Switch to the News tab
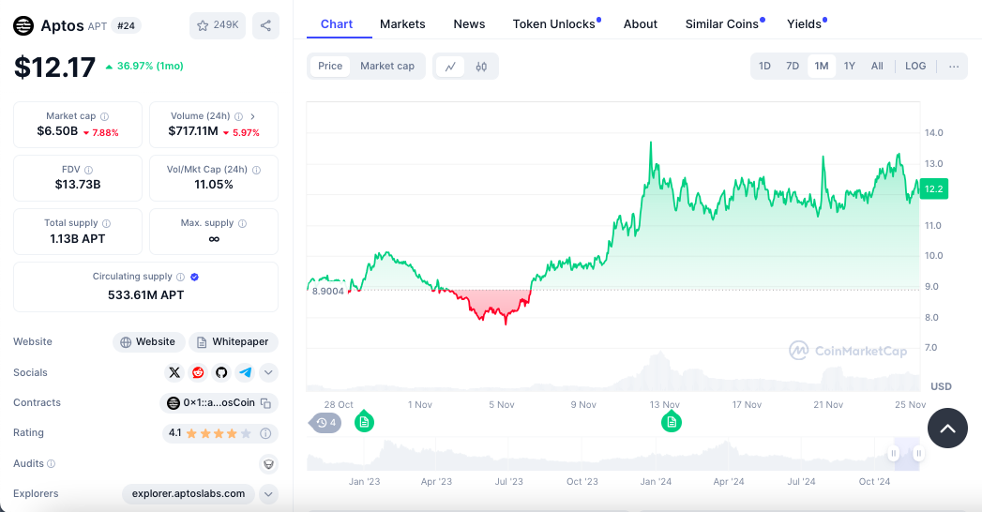Screen dimensions: 982x512 (469, 24)
